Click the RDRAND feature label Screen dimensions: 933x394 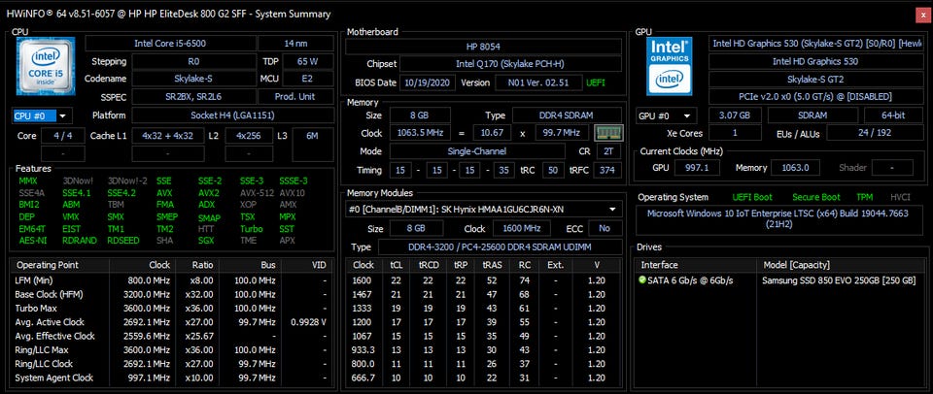79,241
